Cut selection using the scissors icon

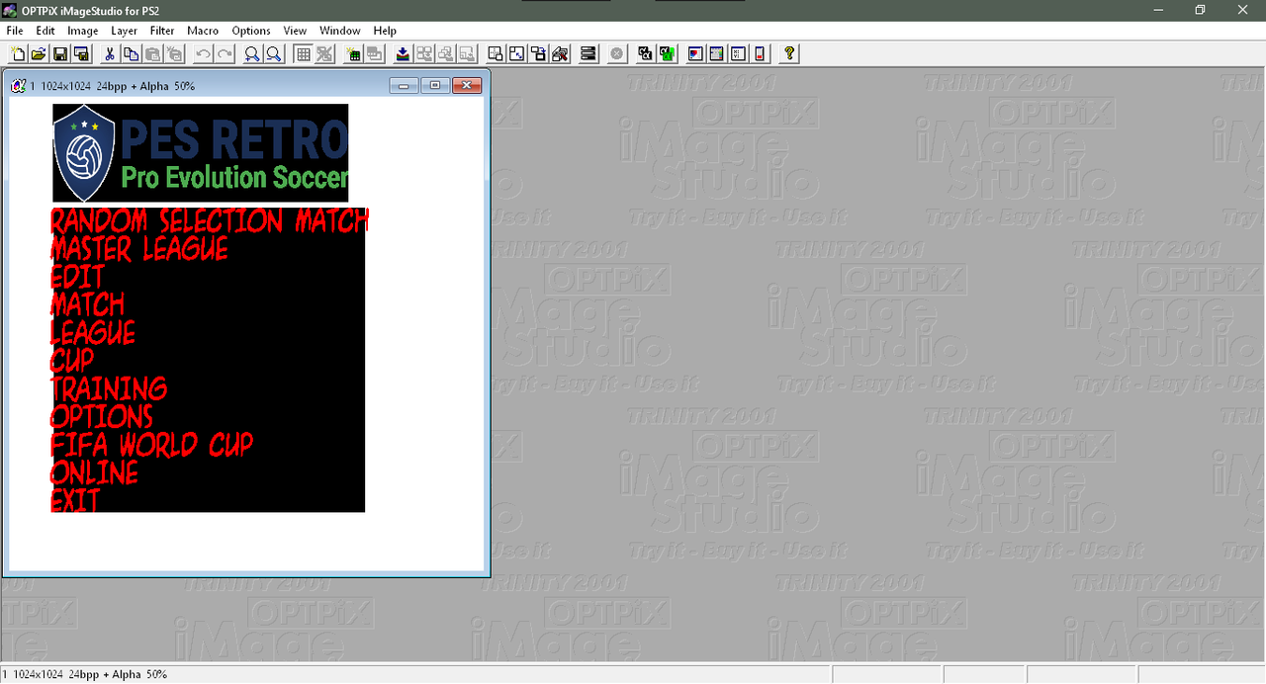point(110,54)
